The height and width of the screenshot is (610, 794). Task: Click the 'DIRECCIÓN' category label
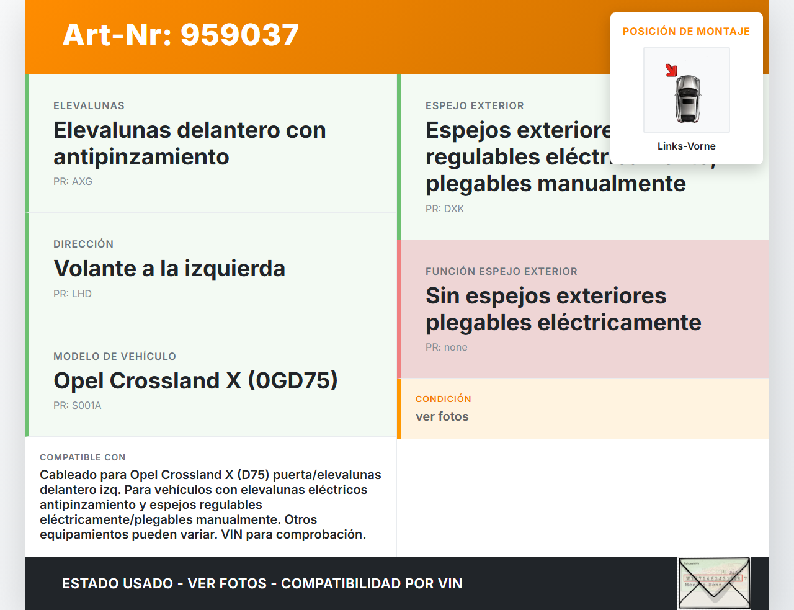pos(83,244)
